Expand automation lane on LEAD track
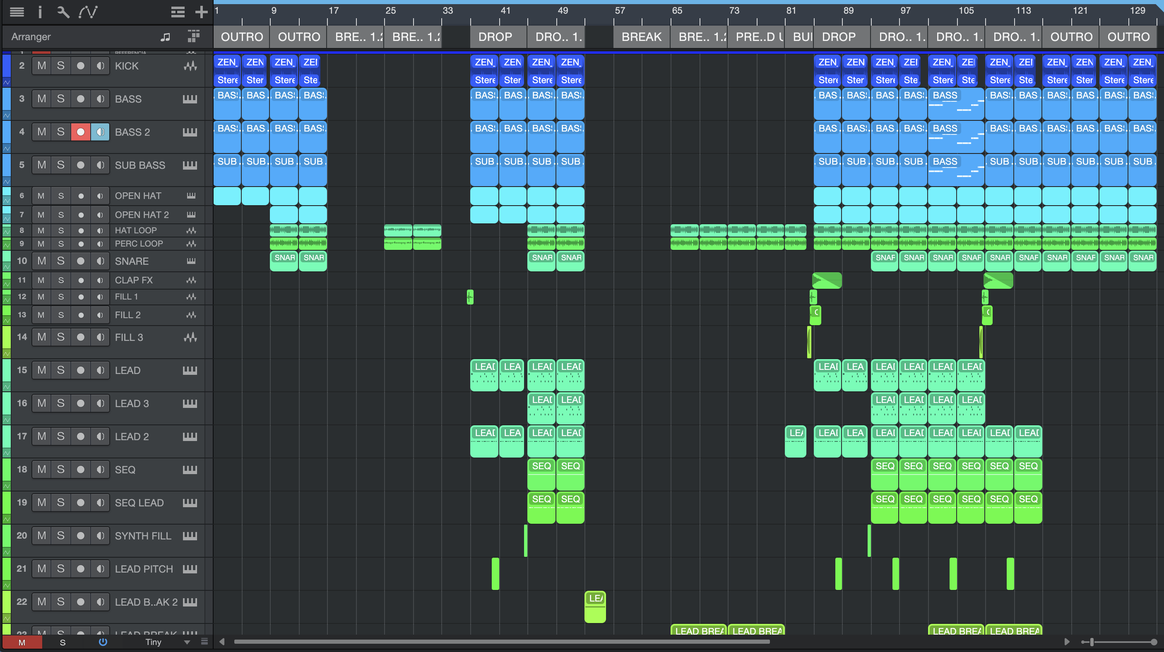 [x=7, y=386]
